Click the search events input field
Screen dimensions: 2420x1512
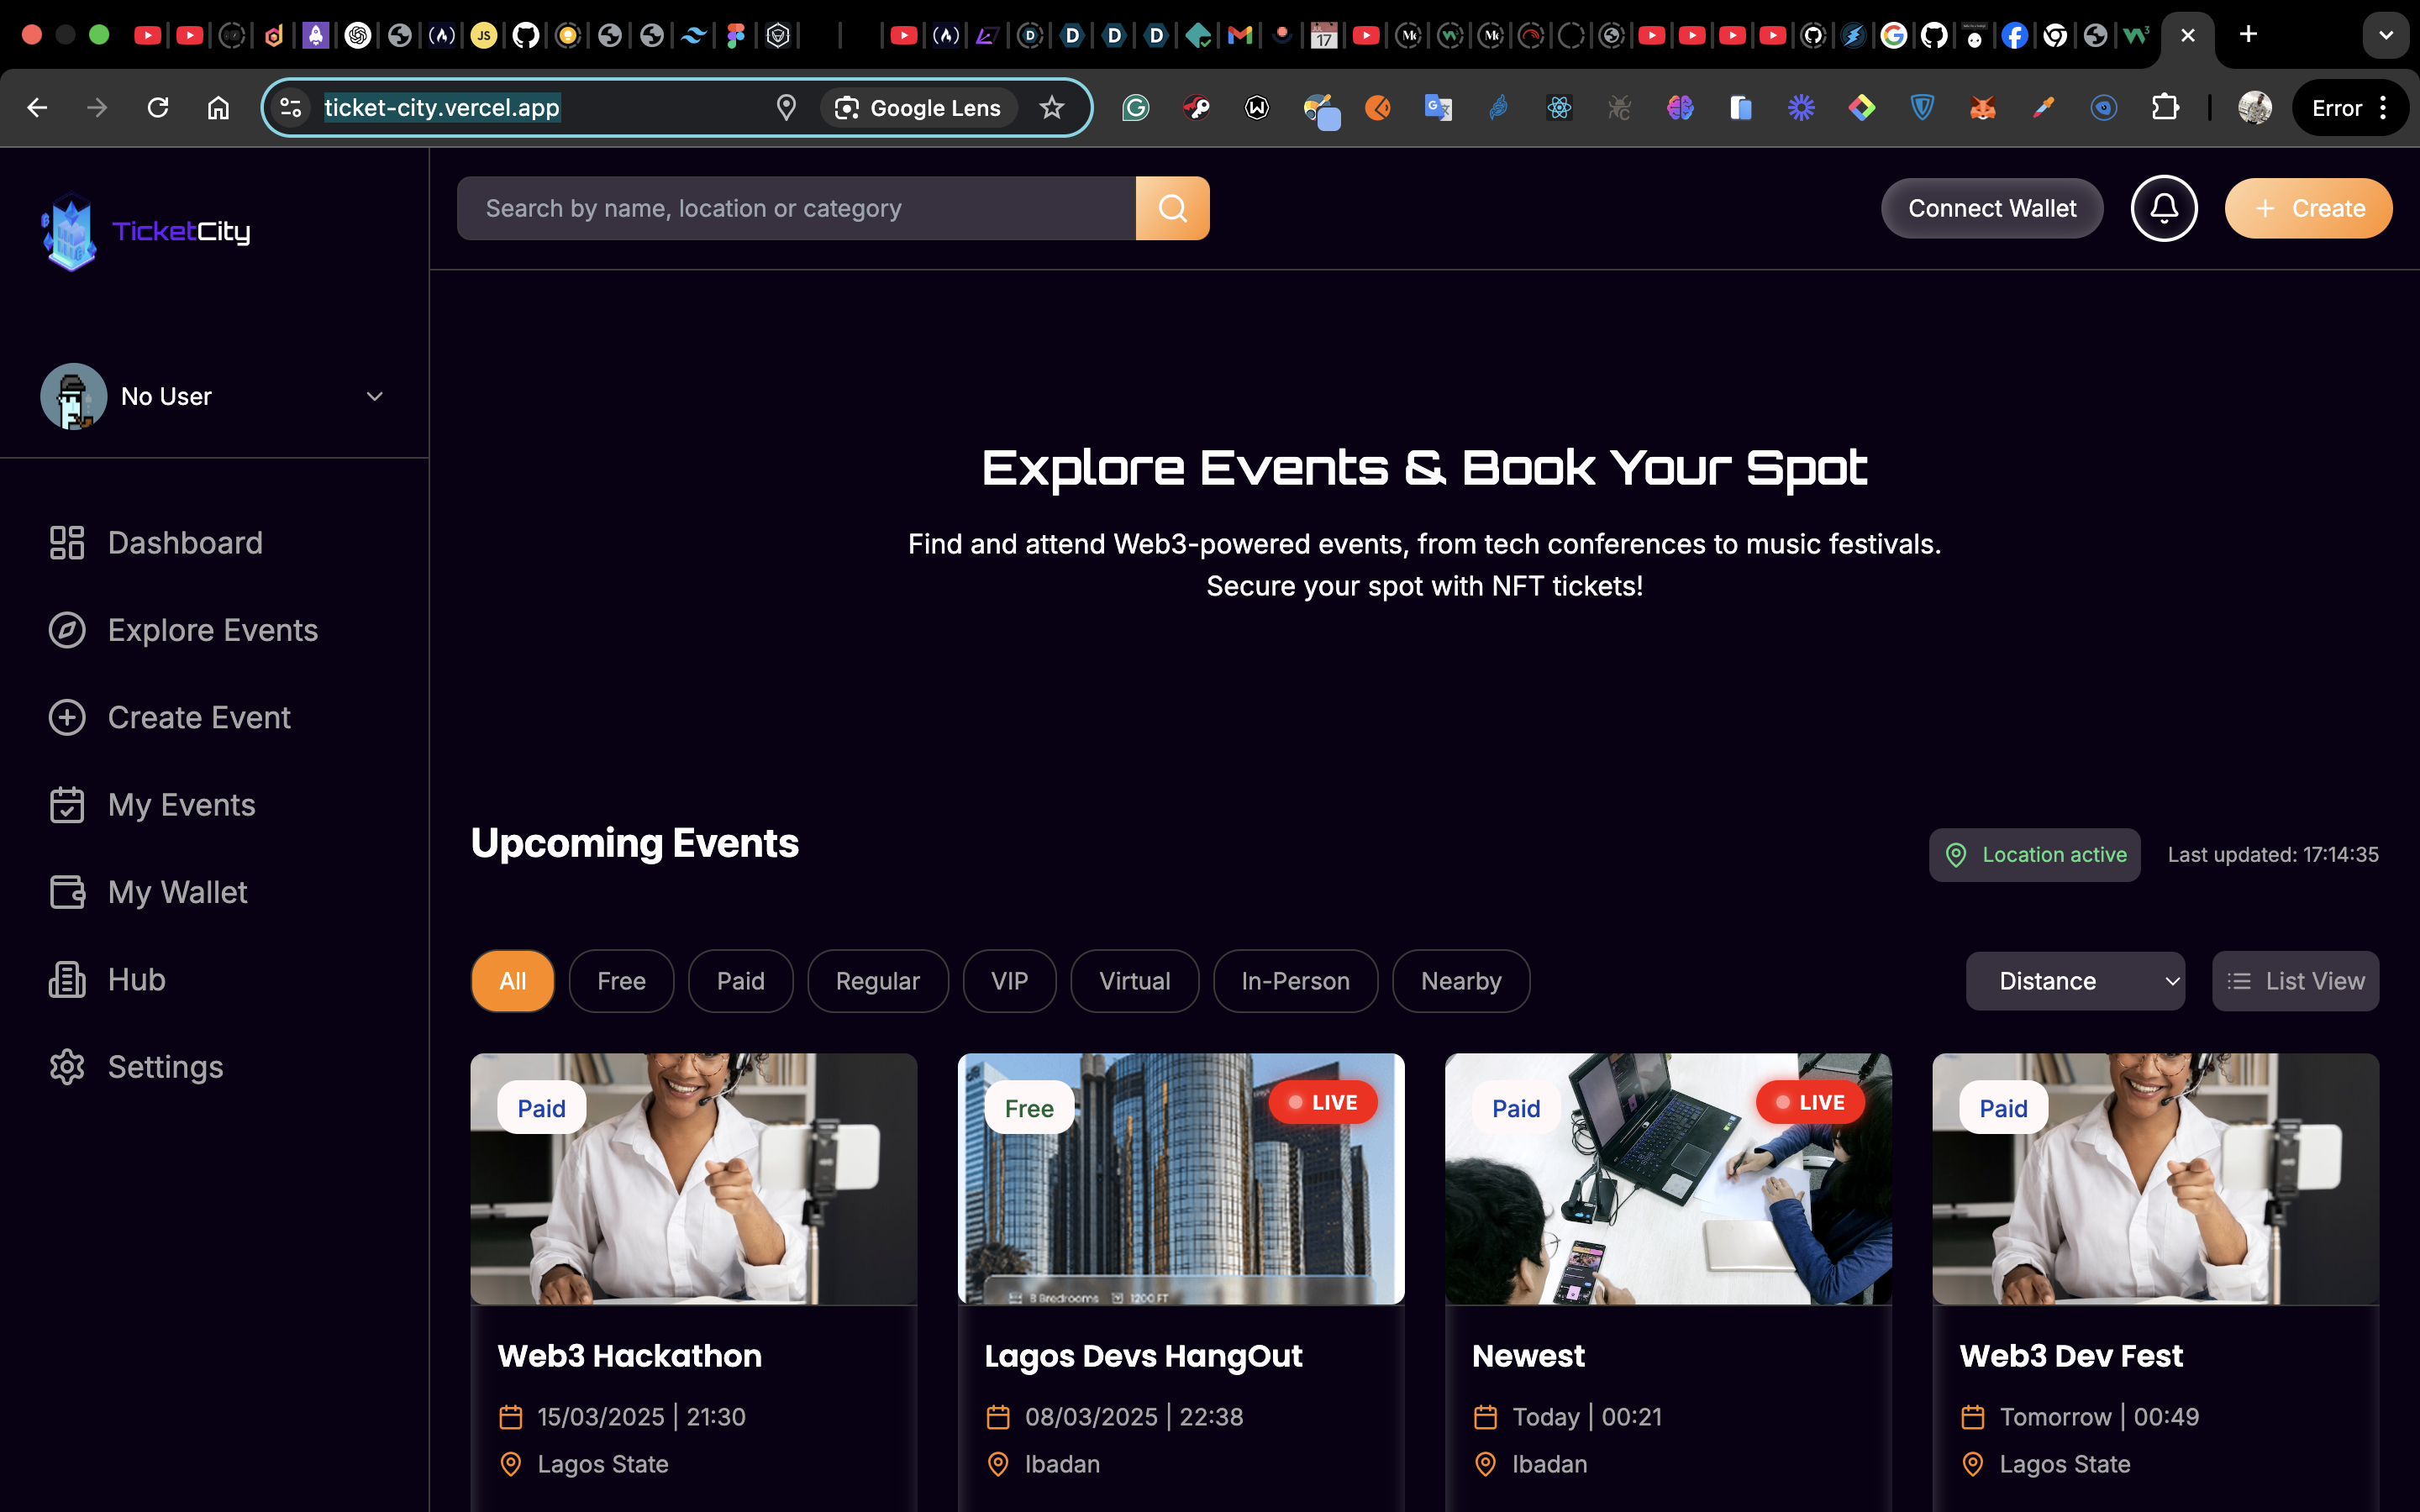point(795,208)
